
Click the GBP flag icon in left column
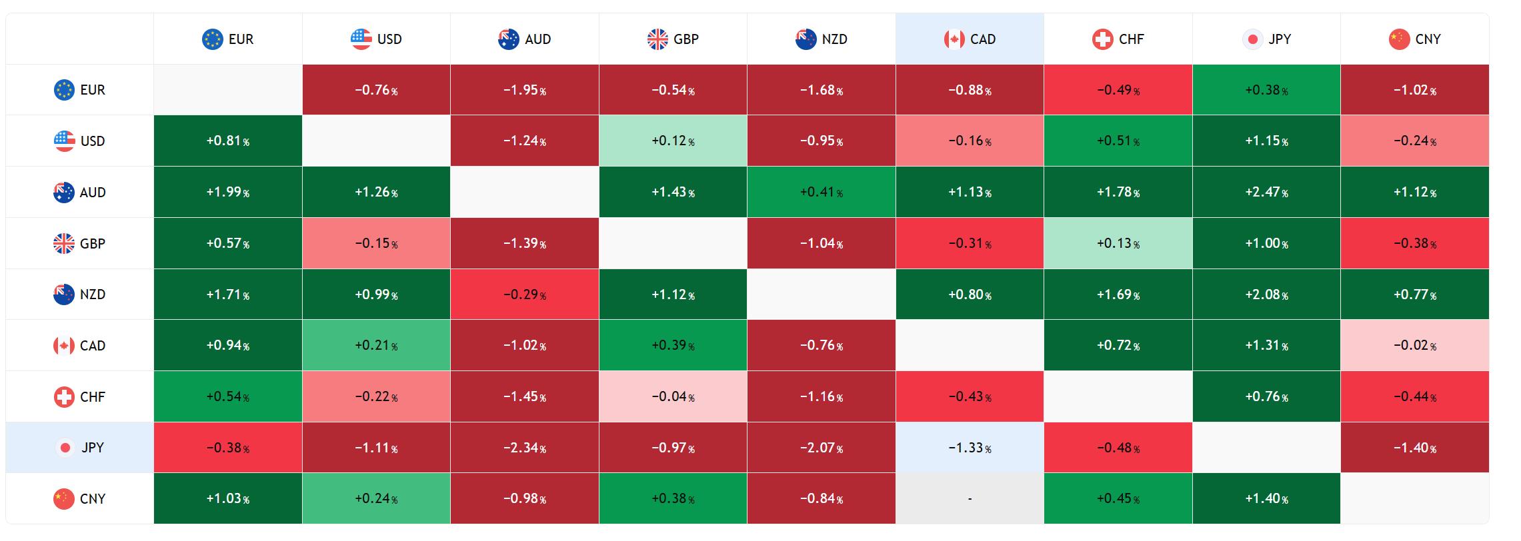click(x=64, y=244)
